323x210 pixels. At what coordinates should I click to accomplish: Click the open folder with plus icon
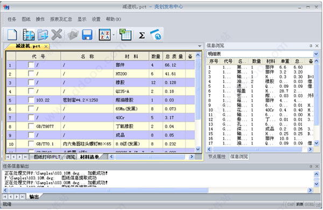click(x=43, y=34)
